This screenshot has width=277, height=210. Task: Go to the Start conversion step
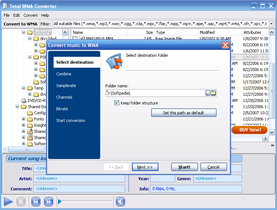click(71, 120)
